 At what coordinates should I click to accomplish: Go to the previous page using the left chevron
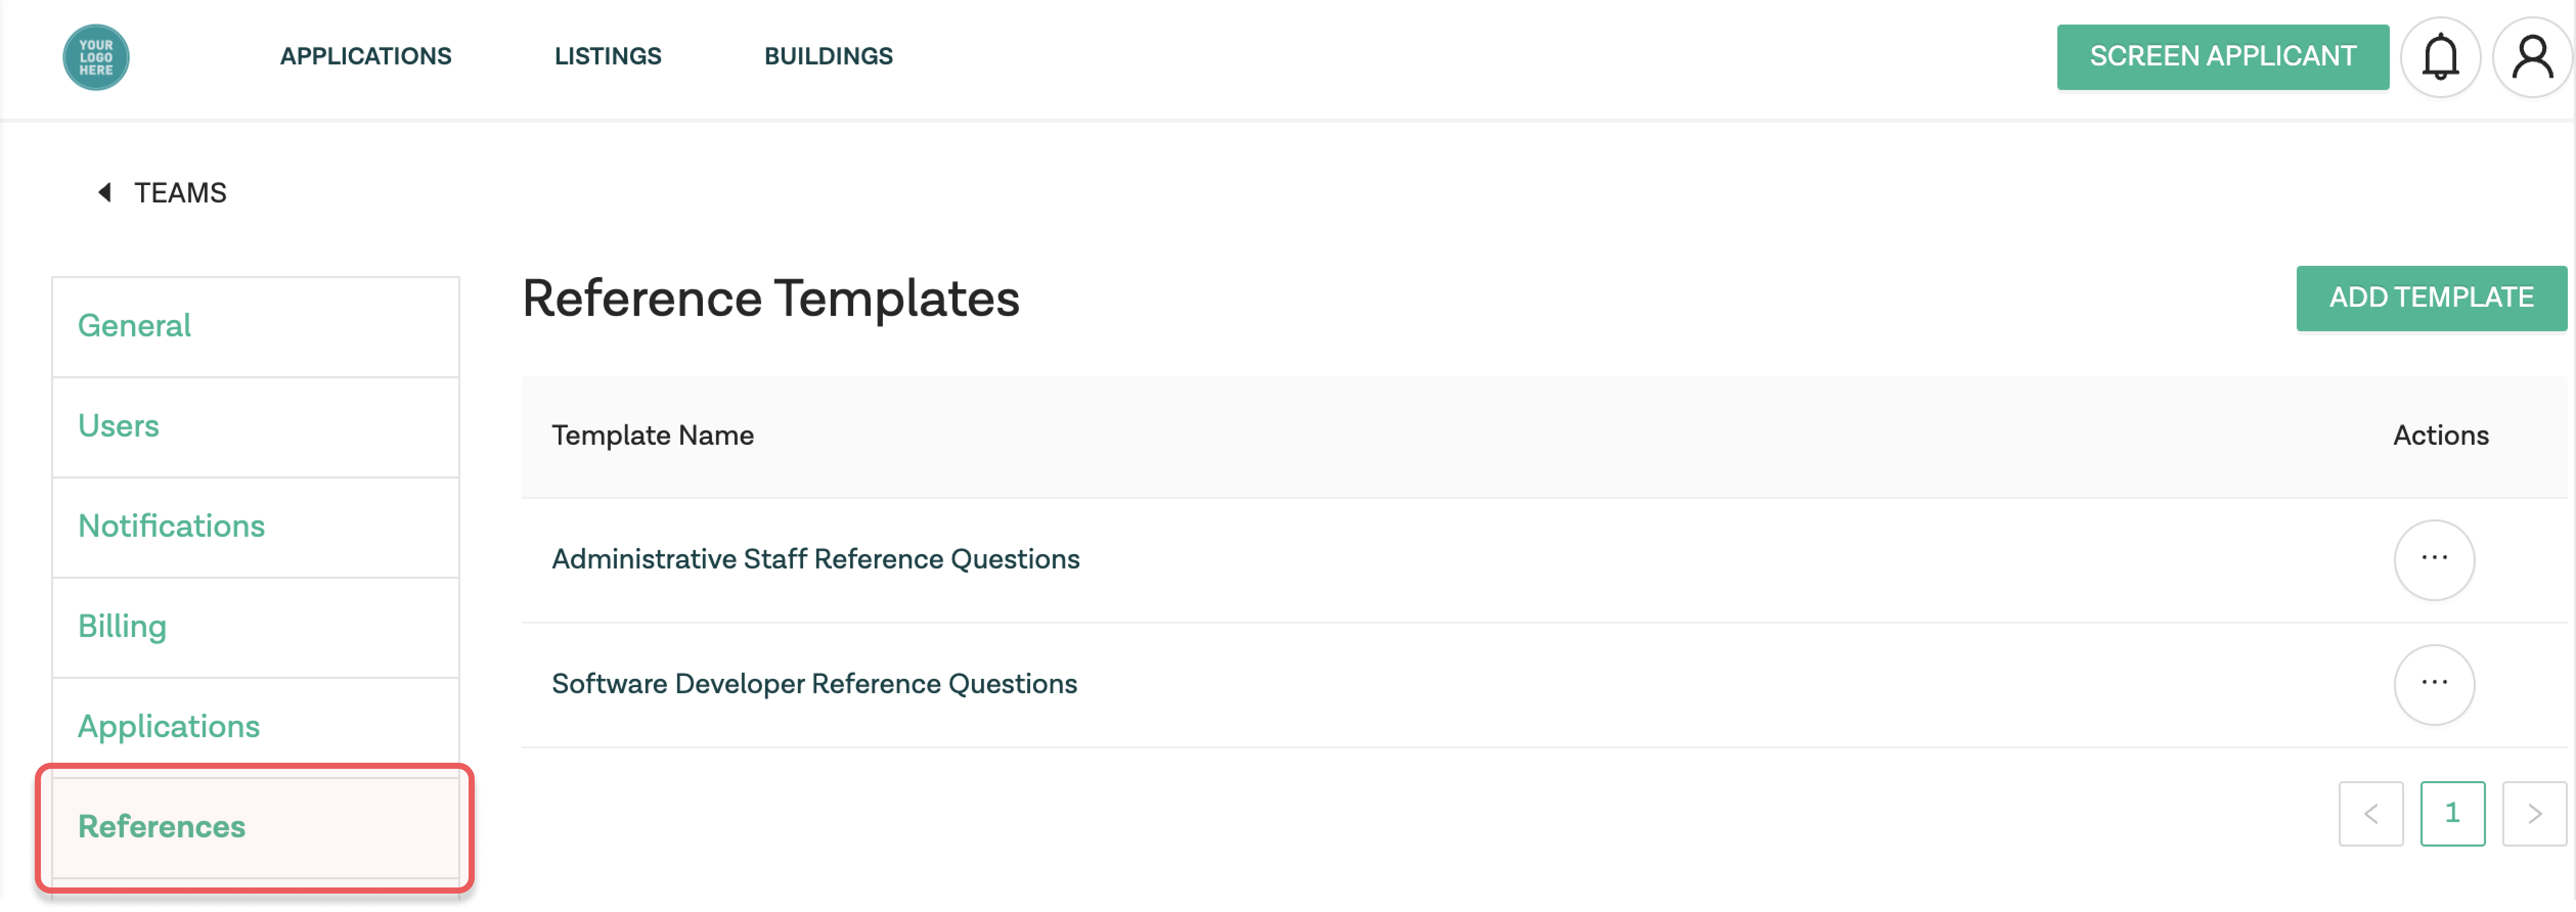point(2372,813)
